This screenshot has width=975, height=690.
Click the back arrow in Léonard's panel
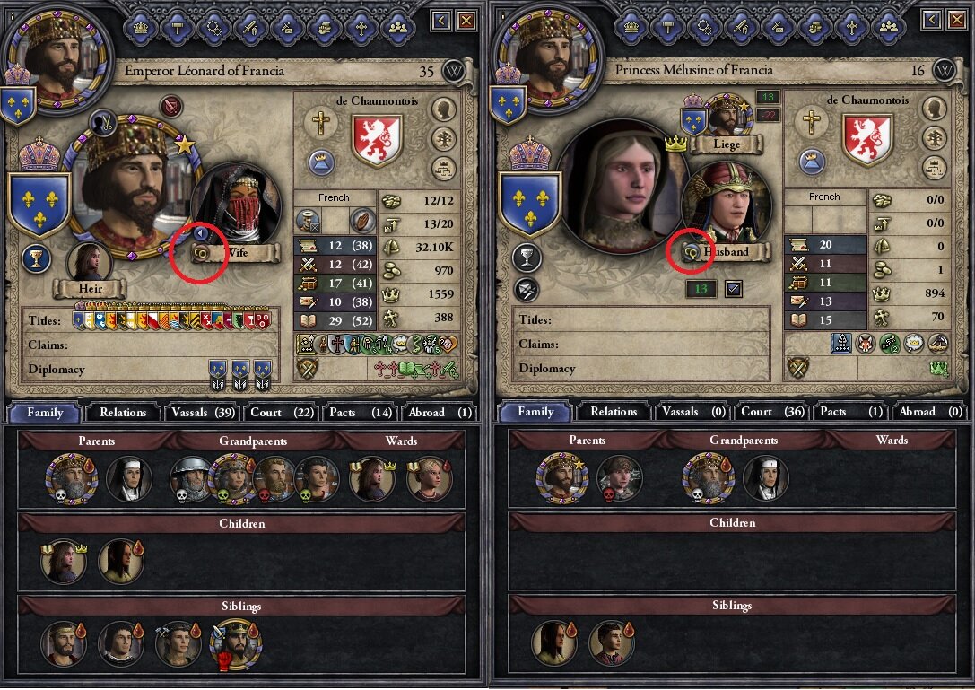(x=441, y=21)
